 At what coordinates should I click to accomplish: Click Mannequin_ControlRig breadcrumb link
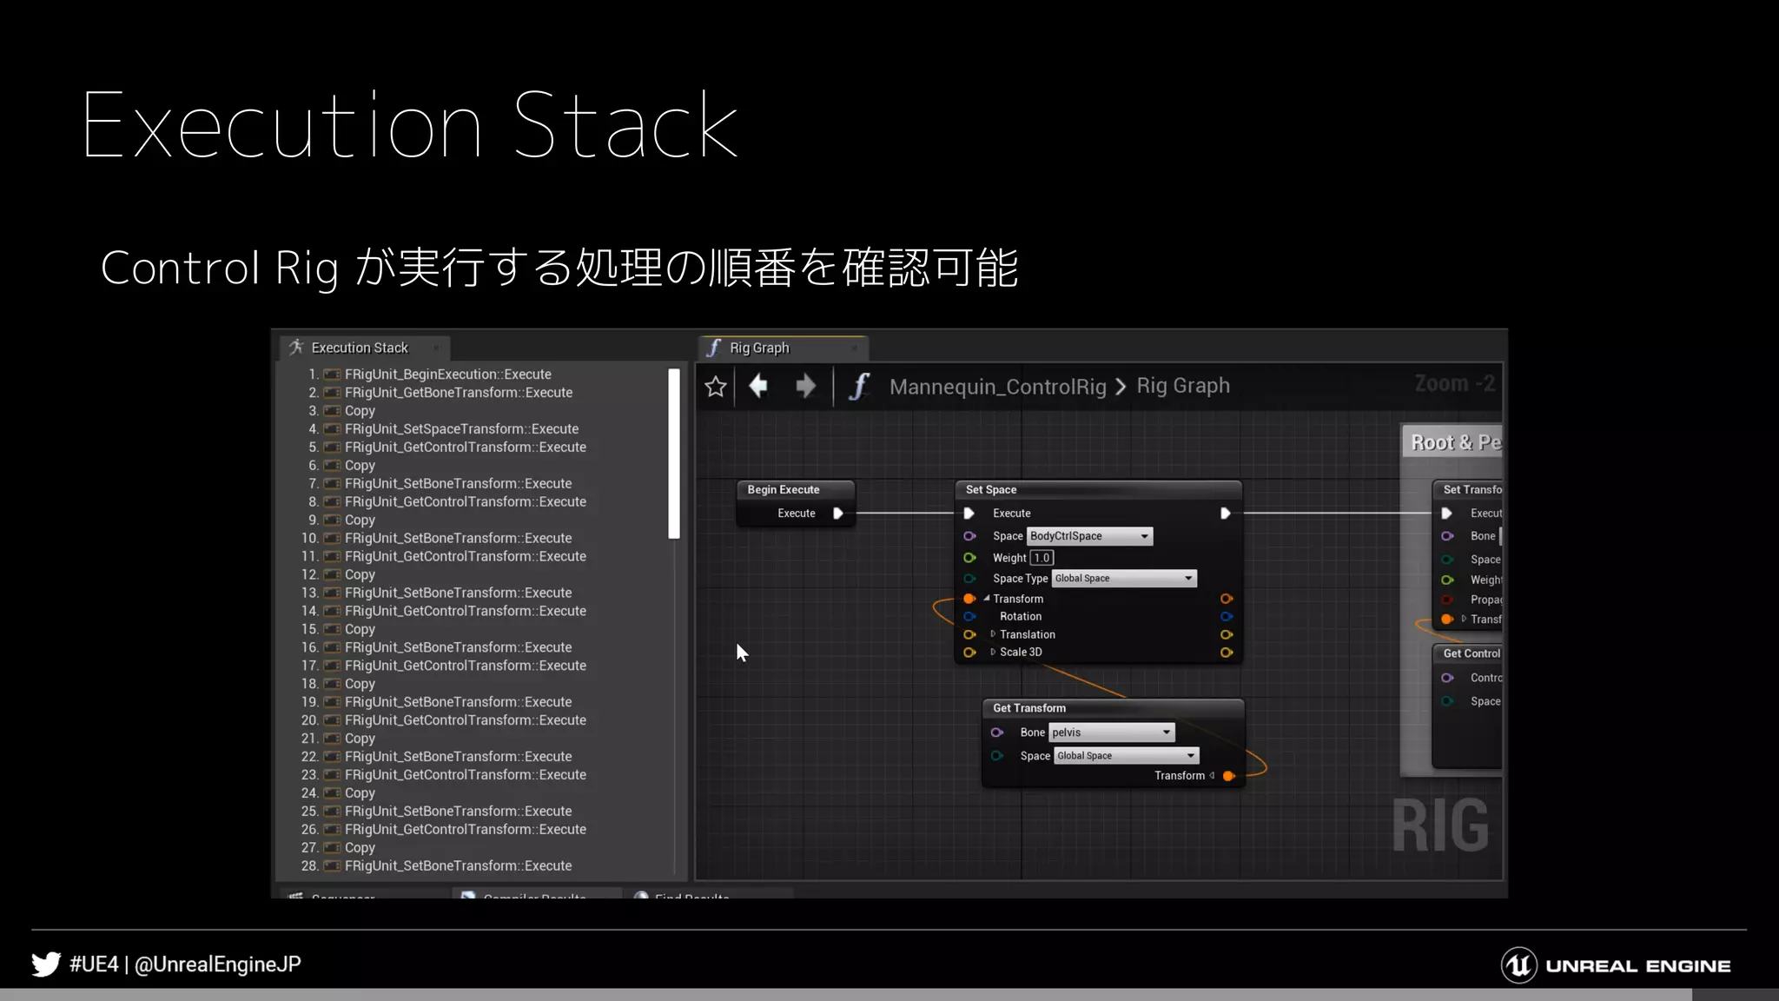pos(998,386)
